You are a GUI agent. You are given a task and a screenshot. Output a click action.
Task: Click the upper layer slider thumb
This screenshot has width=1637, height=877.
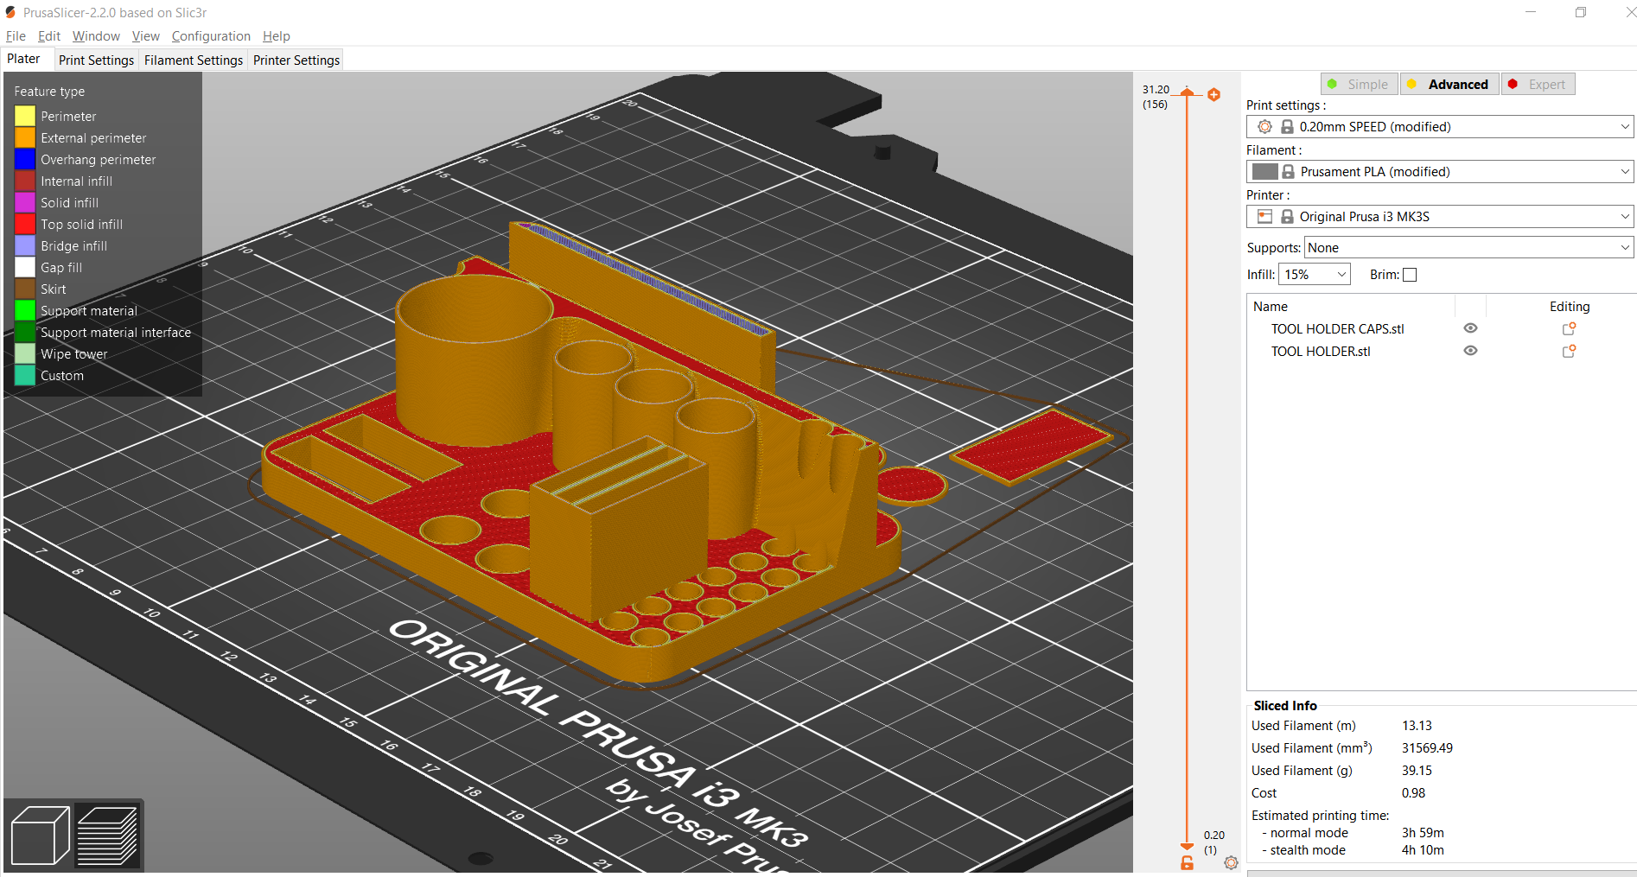pyautogui.click(x=1187, y=93)
